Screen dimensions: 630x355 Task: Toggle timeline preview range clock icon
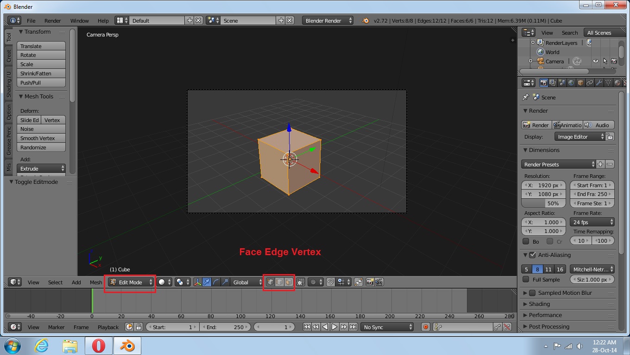129,327
